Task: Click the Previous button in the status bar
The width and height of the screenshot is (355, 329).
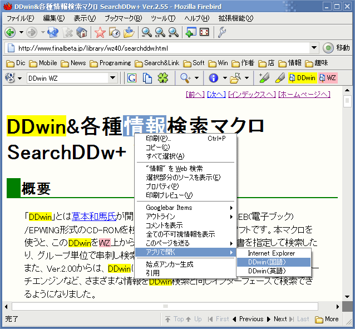Action: click(x=248, y=319)
